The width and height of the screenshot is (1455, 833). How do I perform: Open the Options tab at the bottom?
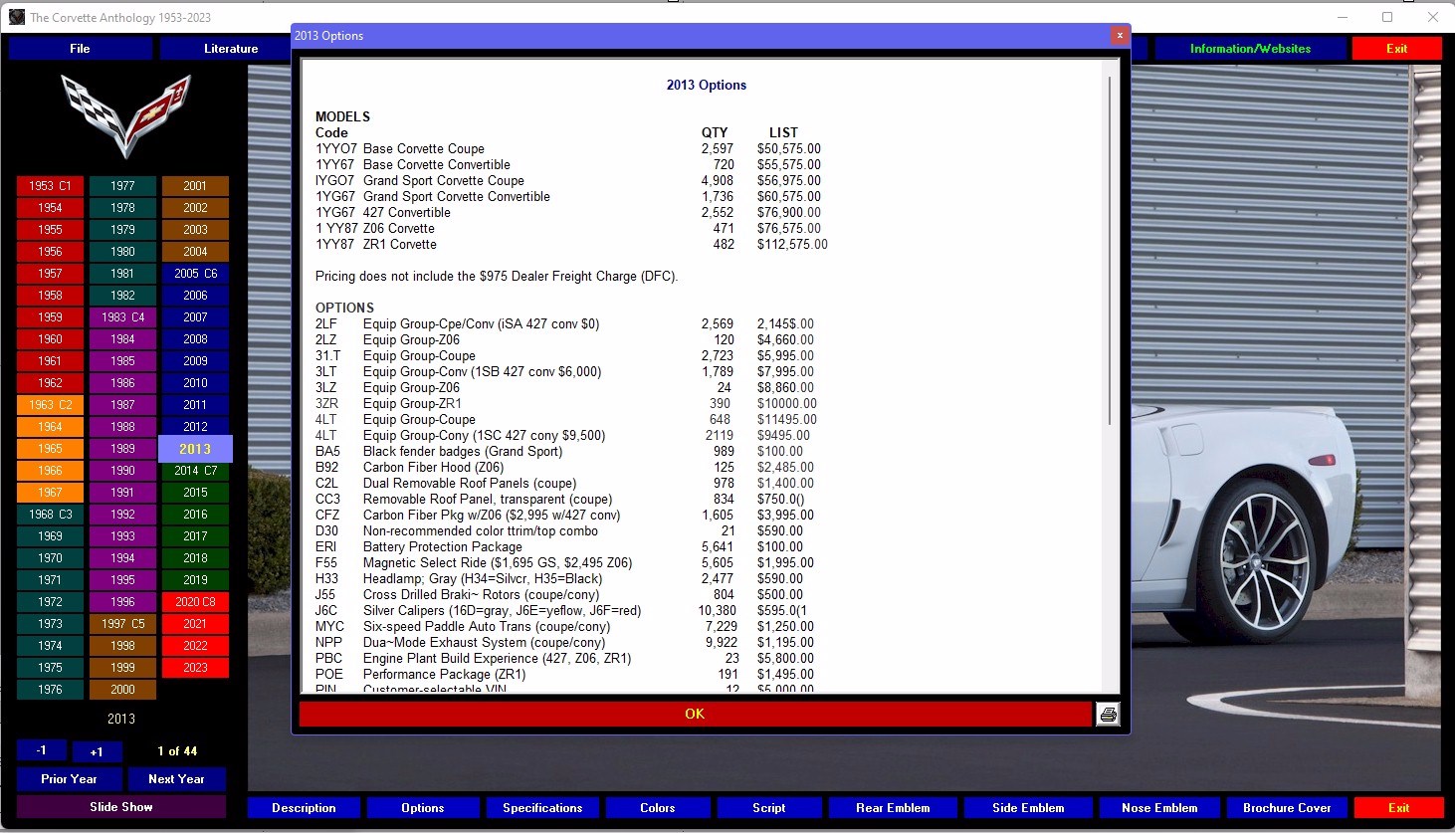[423, 808]
